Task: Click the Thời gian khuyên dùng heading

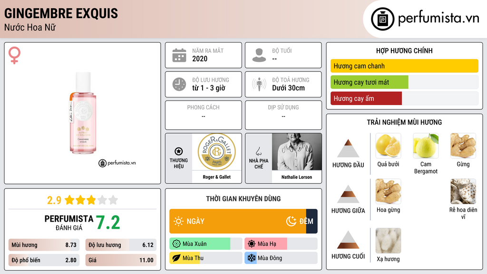Action: pyautogui.click(x=243, y=199)
